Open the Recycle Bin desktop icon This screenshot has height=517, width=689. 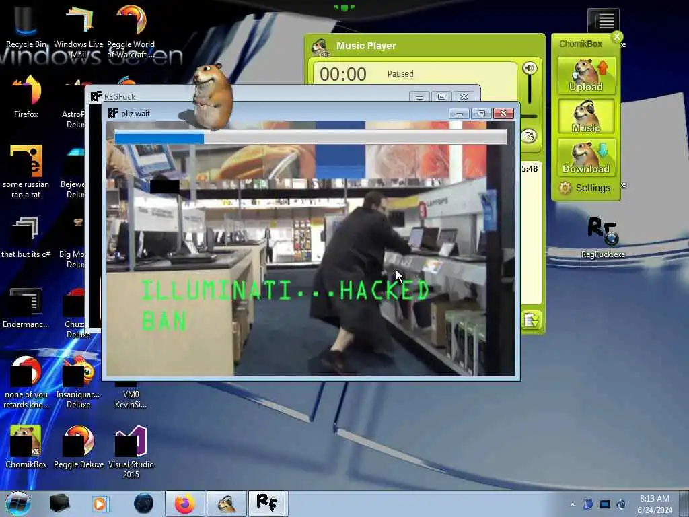(x=26, y=26)
